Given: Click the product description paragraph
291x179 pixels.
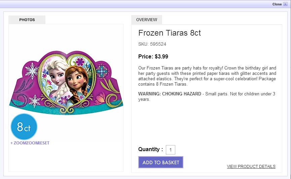Looking at the screenshot, I should tap(207, 76).
